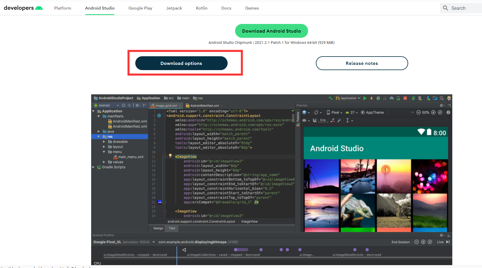Click the Apply Changes lightning bolt icon
The width and height of the screenshot is (482, 268).
click(372, 98)
